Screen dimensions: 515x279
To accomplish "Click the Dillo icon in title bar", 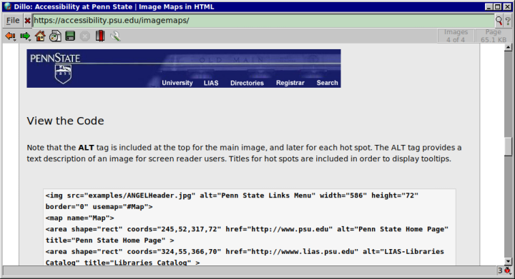I will coord(8,6).
